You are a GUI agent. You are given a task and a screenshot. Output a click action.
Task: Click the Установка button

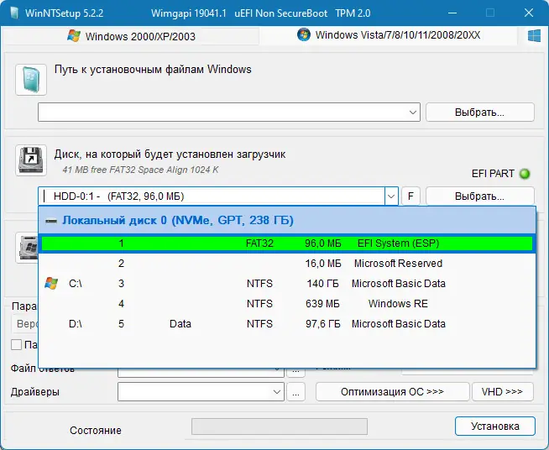point(495,426)
